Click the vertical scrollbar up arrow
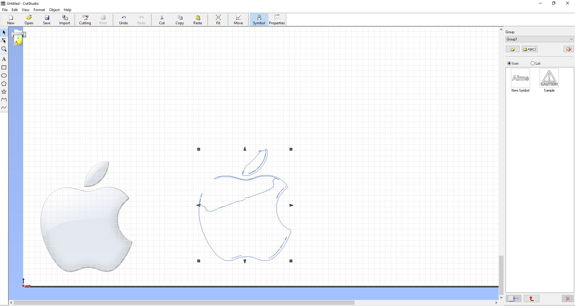Screen dimensions: 575x306 (501, 29)
